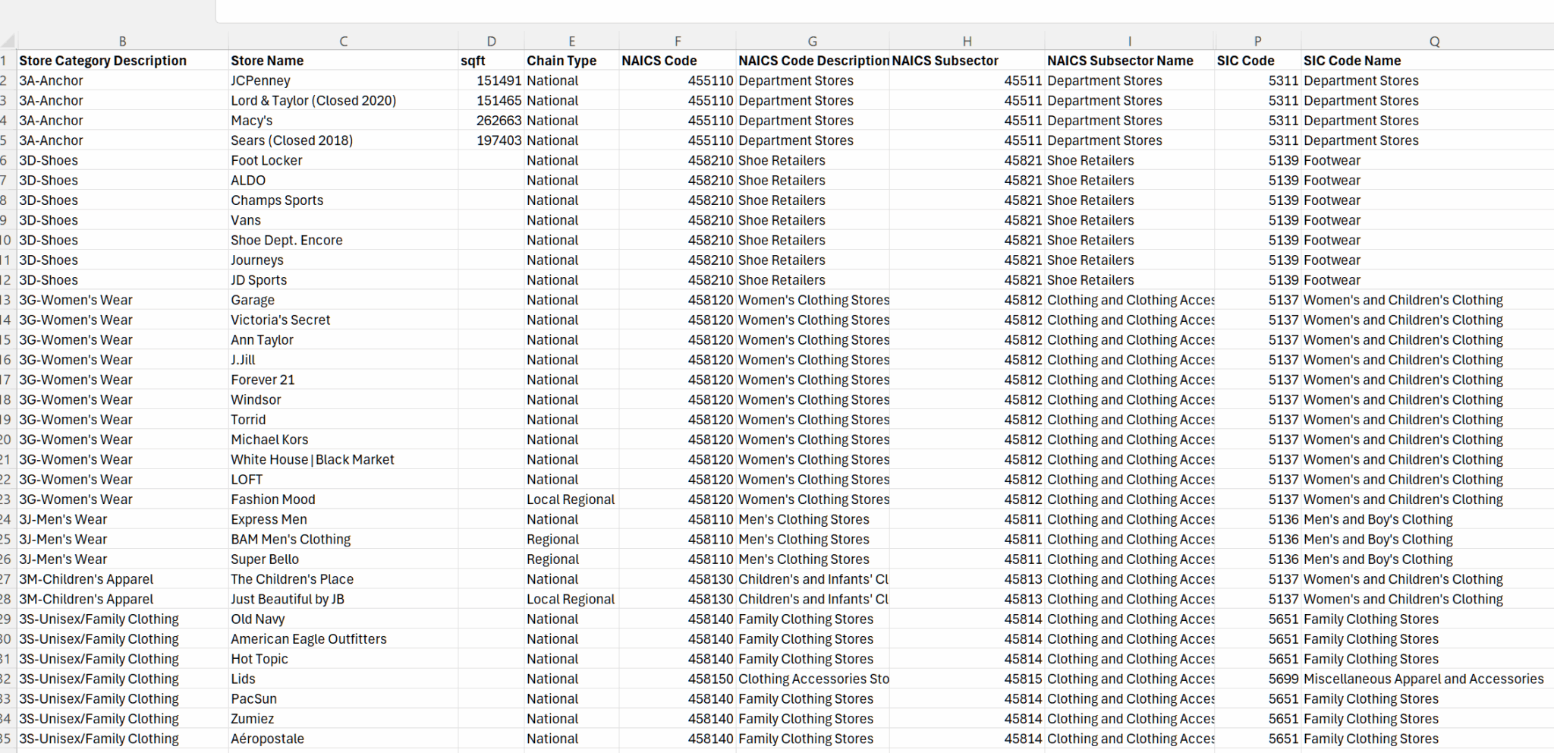Viewport: 1554px width, 753px height.
Task: Click into the formula bar field
Action: [880, 11]
